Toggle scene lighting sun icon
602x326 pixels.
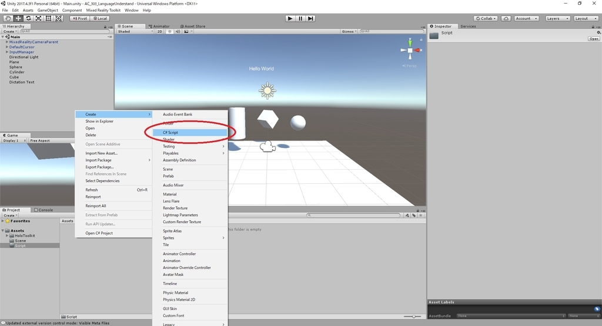170,32
